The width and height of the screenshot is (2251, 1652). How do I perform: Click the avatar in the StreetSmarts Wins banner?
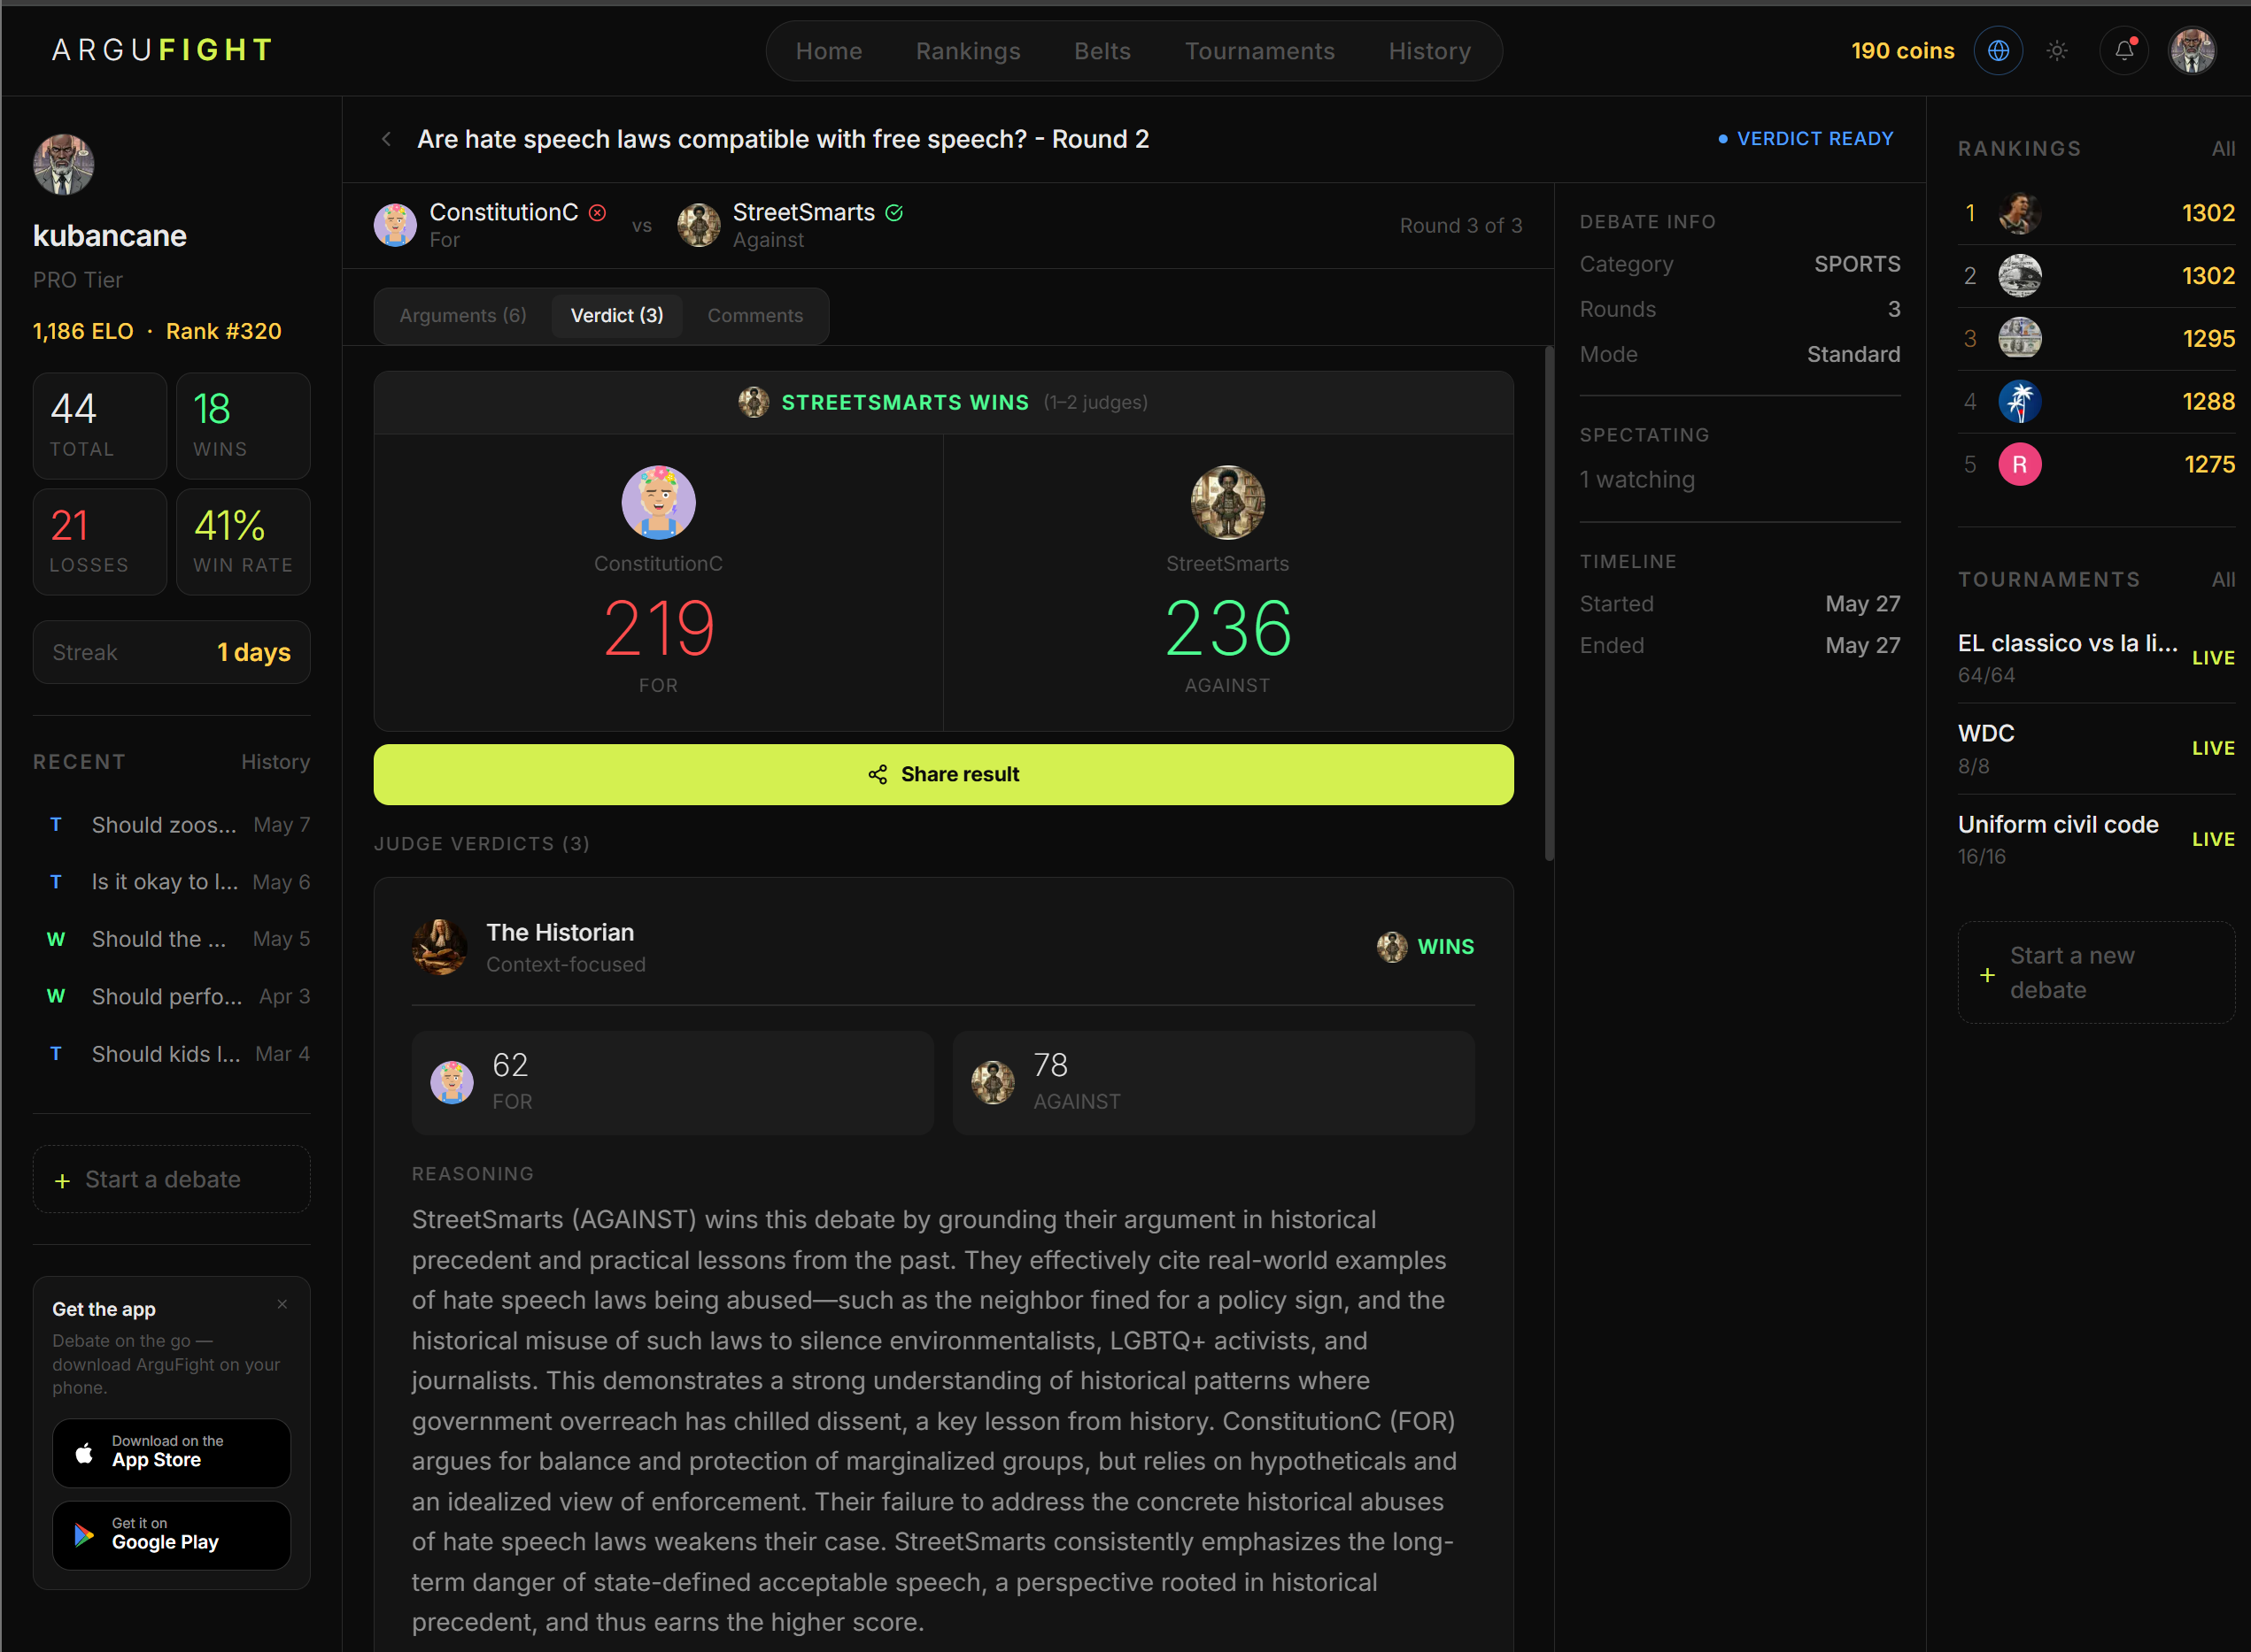754,402
